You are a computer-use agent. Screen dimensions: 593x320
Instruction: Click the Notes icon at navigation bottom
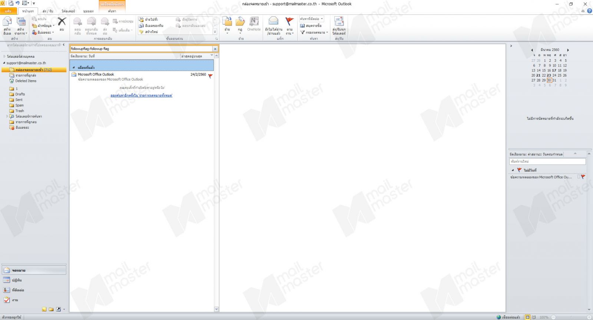point(44,309)
